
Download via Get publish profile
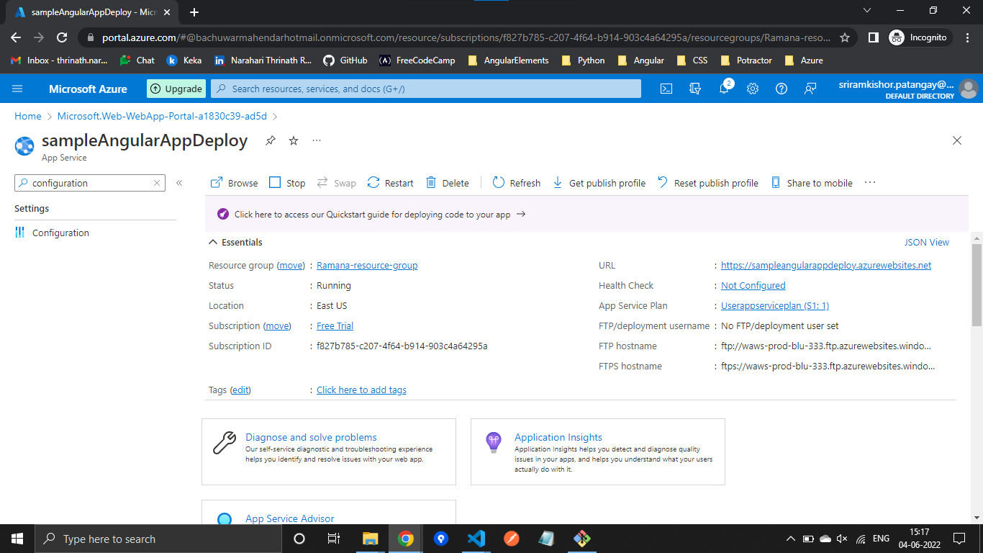point(599,183)
